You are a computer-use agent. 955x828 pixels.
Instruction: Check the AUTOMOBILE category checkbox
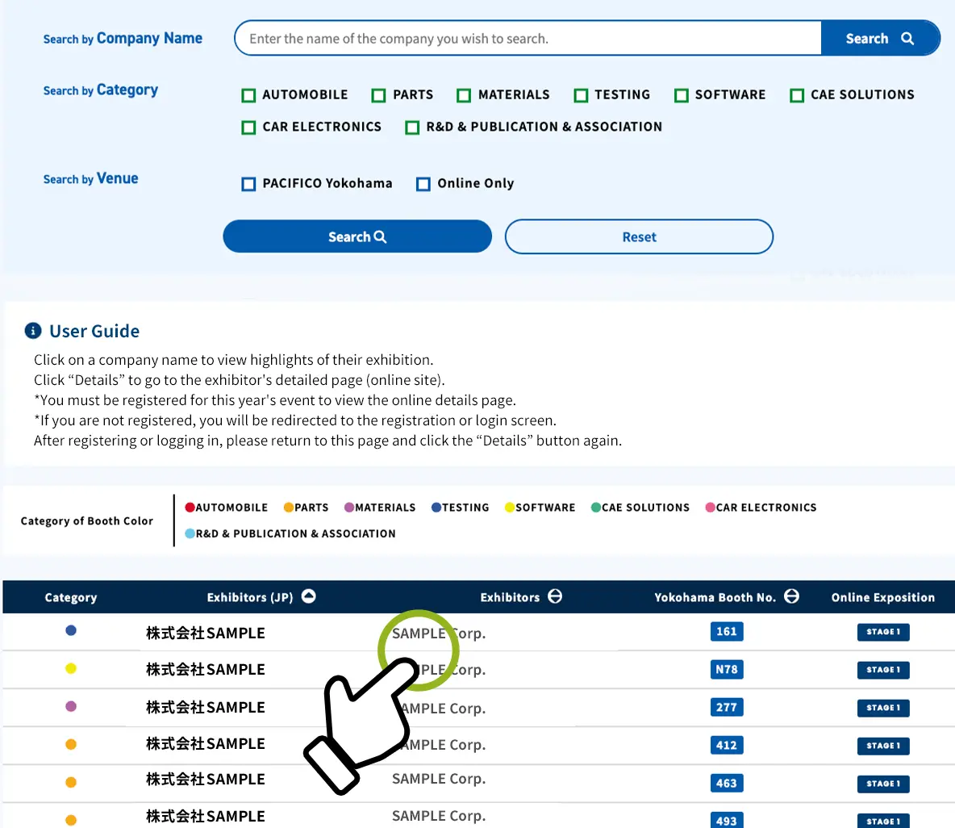pos(249,95)
